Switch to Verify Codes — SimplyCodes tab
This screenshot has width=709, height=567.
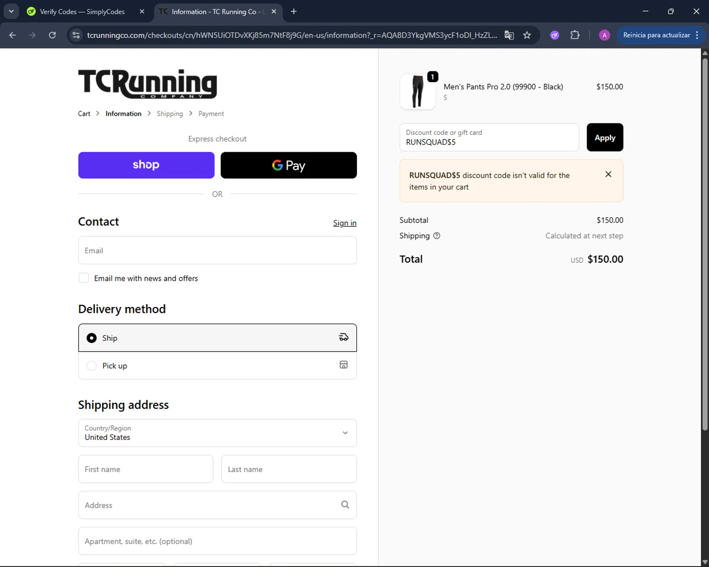point(82,11)
